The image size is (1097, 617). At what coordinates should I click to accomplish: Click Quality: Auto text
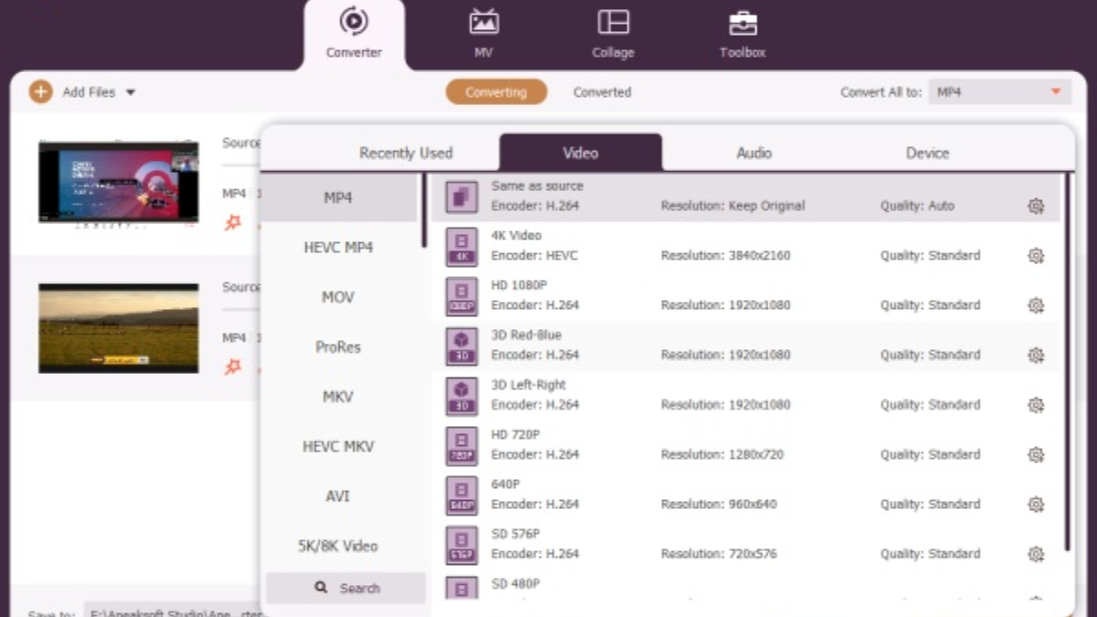[x=918, y=206]
